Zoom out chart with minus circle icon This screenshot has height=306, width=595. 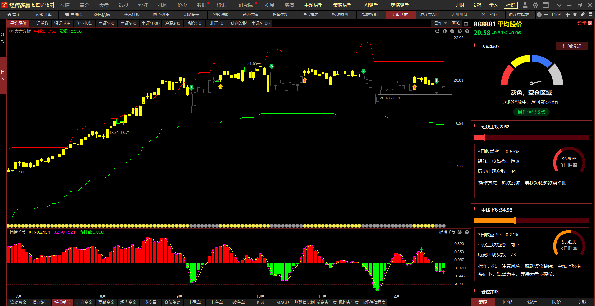coord(452,31)
